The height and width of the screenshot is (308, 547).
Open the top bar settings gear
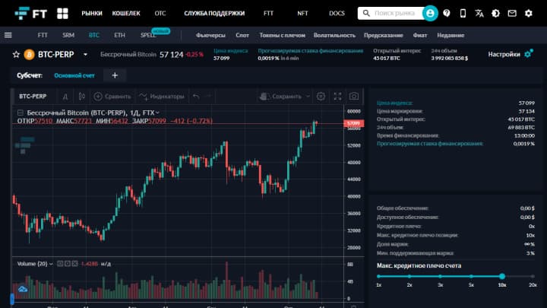click(529, 13)
